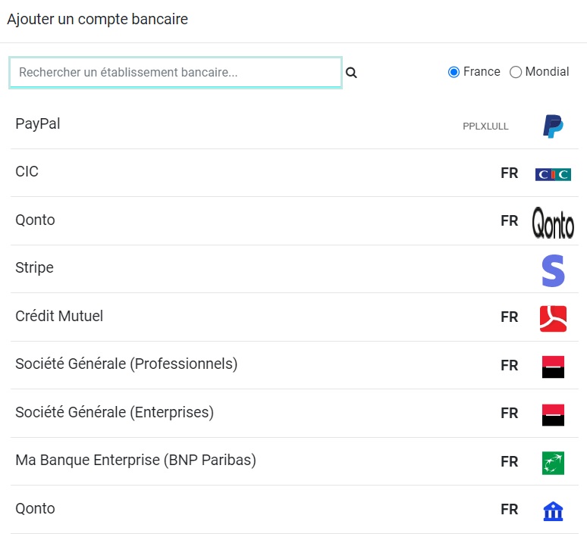Select the Mondial radio button
Screen dimensions: 587x534
point(516,72)
